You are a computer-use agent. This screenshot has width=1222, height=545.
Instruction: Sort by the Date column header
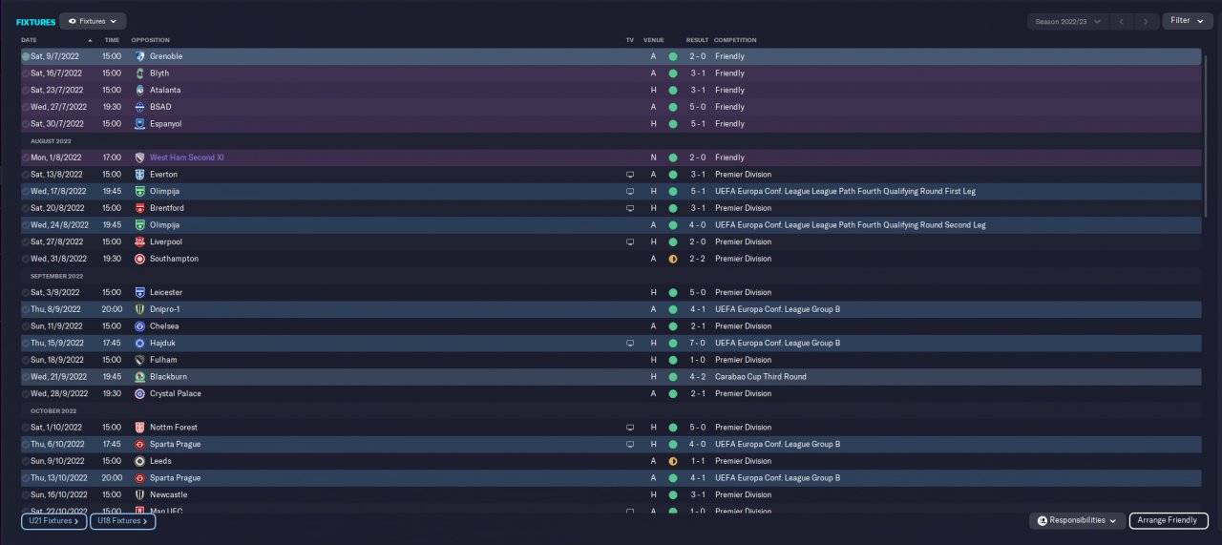tap(29, 40)
